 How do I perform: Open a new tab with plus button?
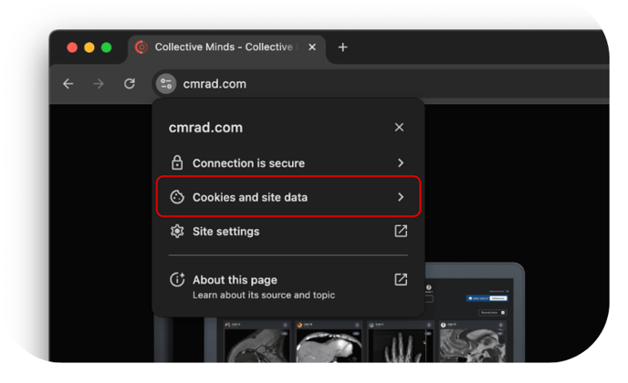tap(343, 47)
